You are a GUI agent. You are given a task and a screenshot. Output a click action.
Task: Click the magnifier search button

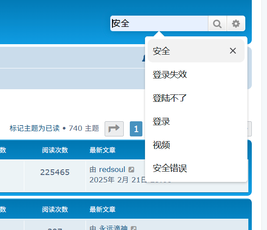coord(217,23)
